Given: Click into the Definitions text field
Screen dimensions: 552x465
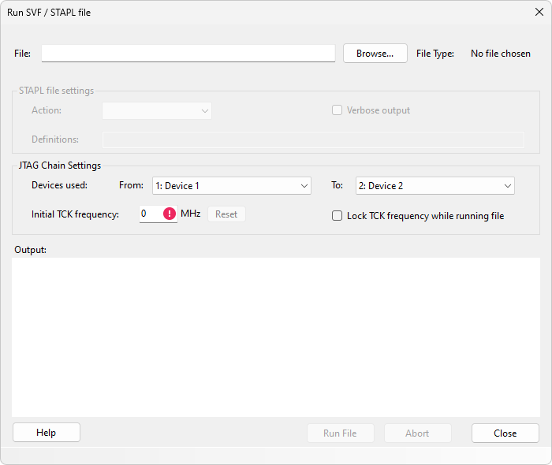Looking at the screenshot, I should coord(313,139).
